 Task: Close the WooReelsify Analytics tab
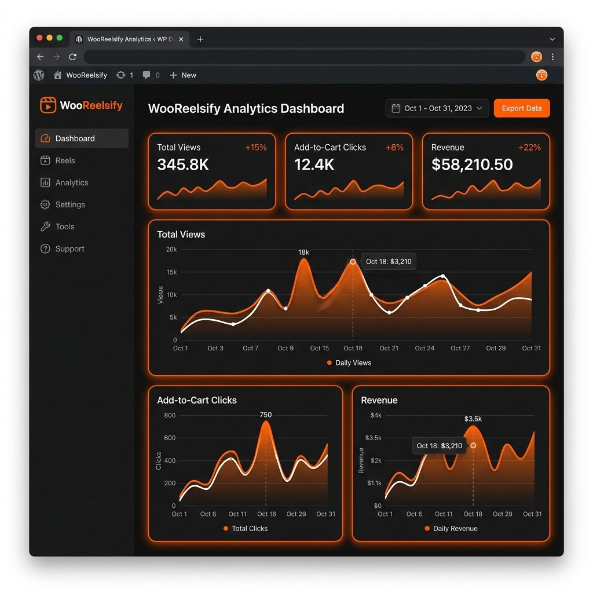(x=181, y=39)
